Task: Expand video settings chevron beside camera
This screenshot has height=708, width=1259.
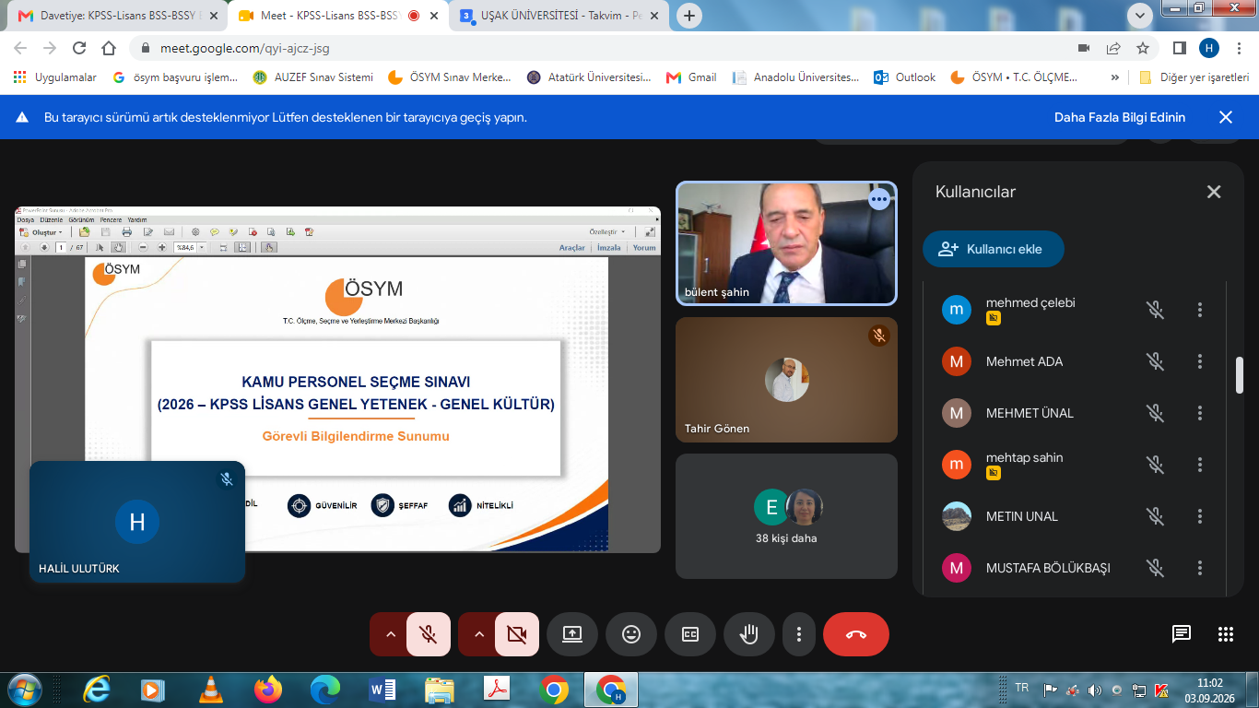Action: [x=479, y=634]
